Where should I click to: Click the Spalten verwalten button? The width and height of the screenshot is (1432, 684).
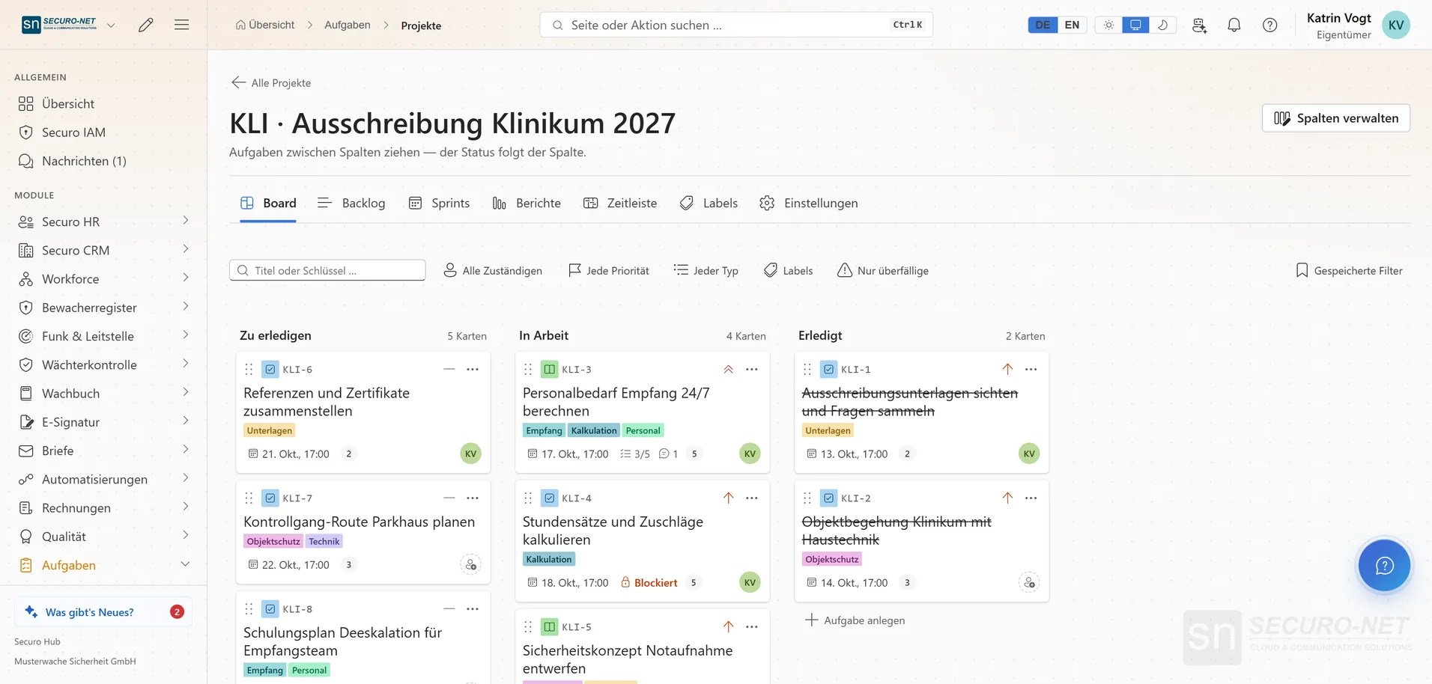click(1336, 118)
